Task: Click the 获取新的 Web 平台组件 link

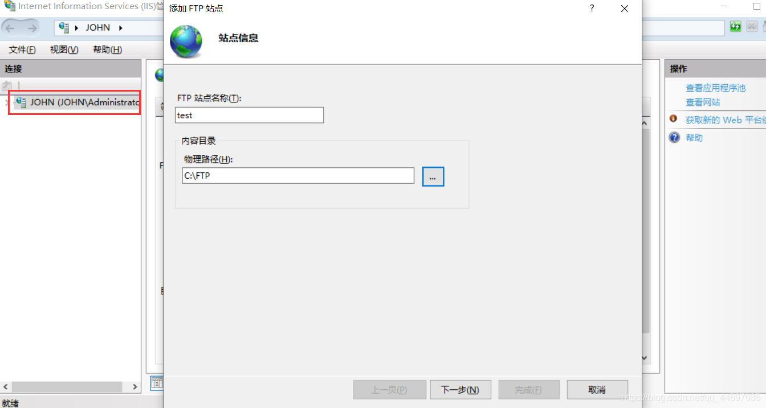Action: [x=726, y=120]
